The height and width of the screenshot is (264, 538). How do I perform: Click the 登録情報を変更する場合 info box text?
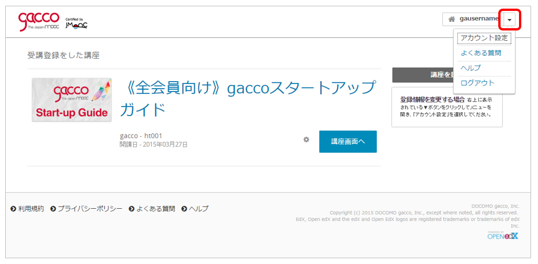tap(447, 107)
